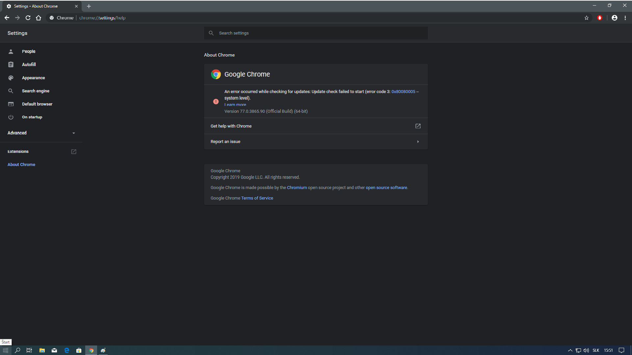Image resolution: width=632 pixels, height=355 pixels.
Task: Open Search engine settings section
Action: 36,91
